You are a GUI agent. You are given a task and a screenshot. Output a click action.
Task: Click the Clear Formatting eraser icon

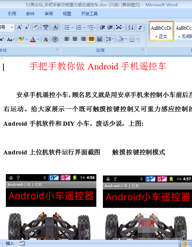(x=36, y=27)
